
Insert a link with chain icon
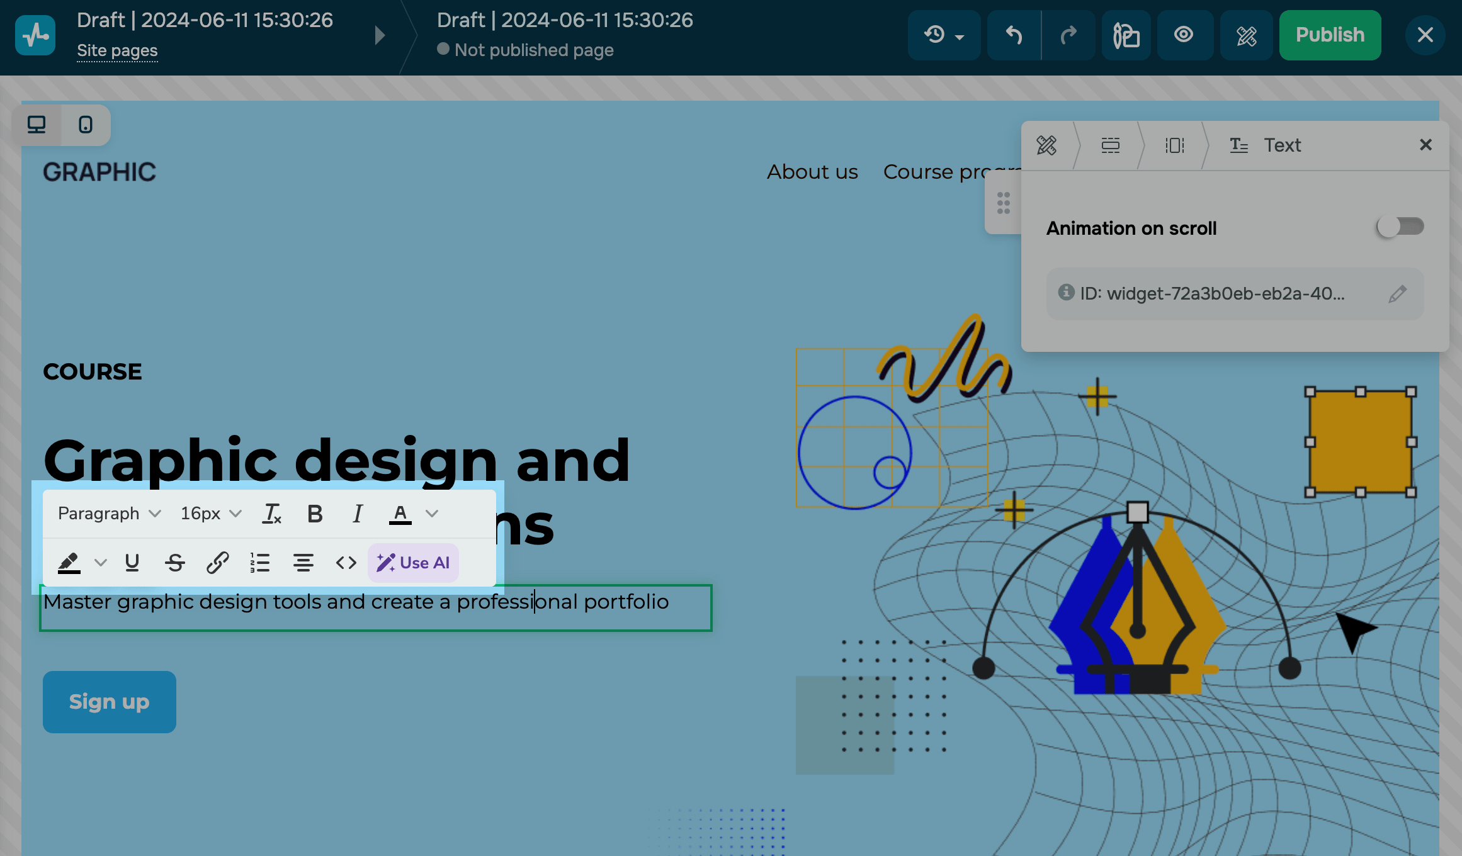click(x=217, y=562)
